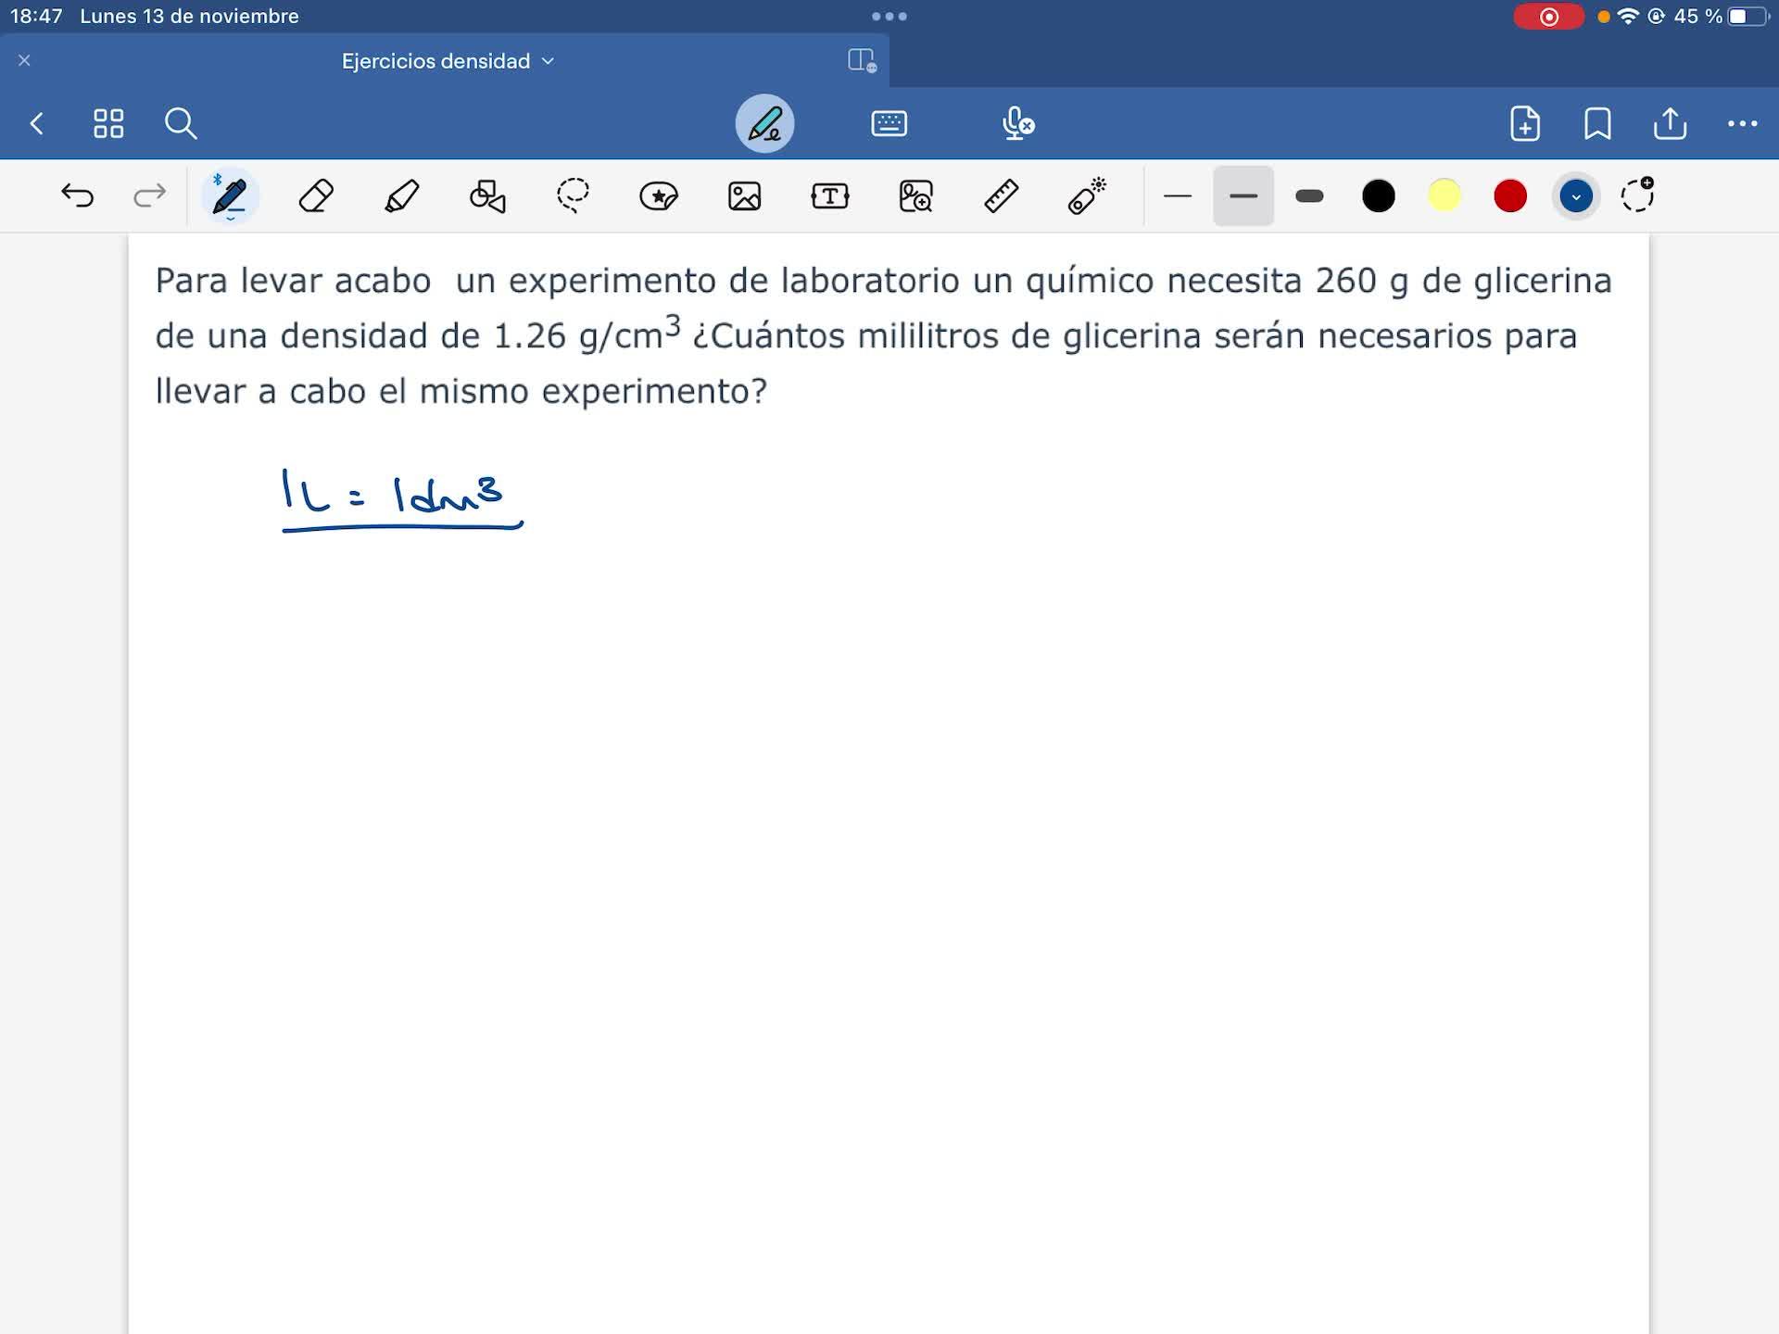Select the Eraser tool
Viewport: 1779px width, 1334px height.
tap(316, 196)
